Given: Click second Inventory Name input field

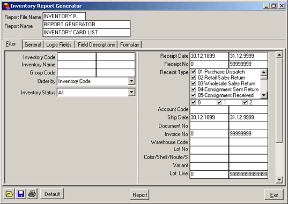Looking at the screenshot, I should pos(116,65).
